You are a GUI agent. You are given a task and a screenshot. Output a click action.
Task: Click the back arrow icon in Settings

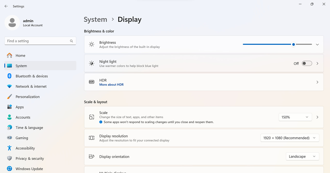pyautogui.click(x=6, y=6)
